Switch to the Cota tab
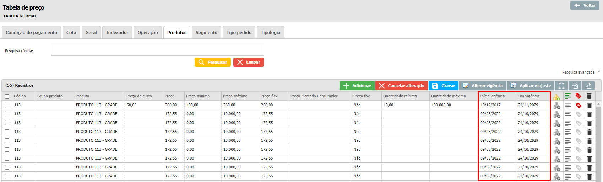The height and width of the screenshot is (182, 603). coord(71,32)
